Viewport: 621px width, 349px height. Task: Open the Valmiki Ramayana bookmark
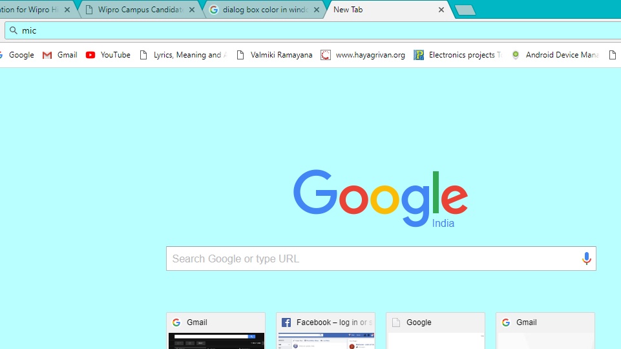click(x=275, y=55)
